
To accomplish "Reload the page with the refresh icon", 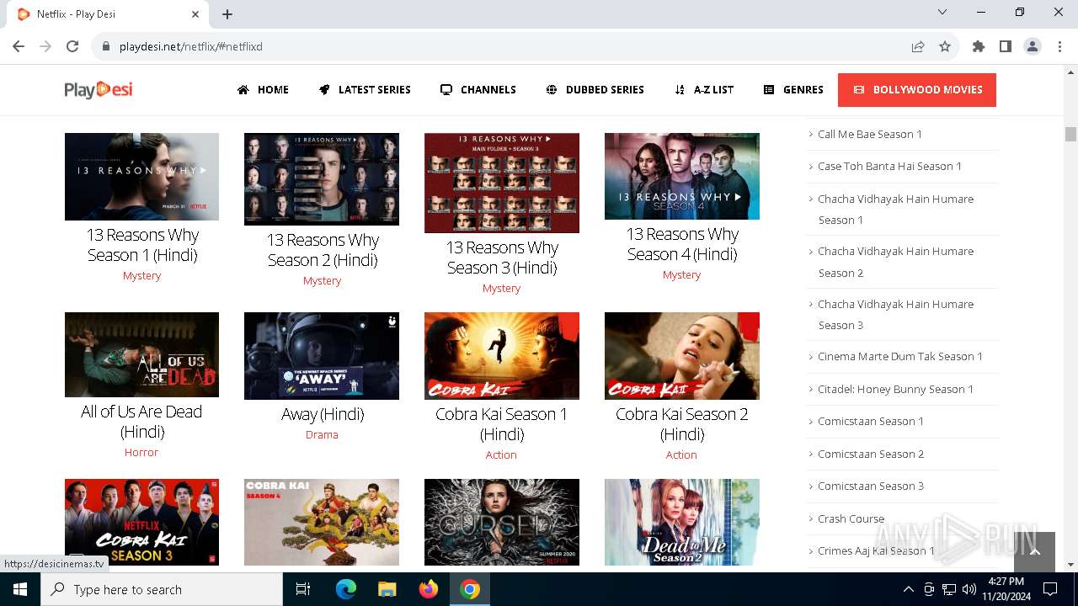I will click(72, 46).
